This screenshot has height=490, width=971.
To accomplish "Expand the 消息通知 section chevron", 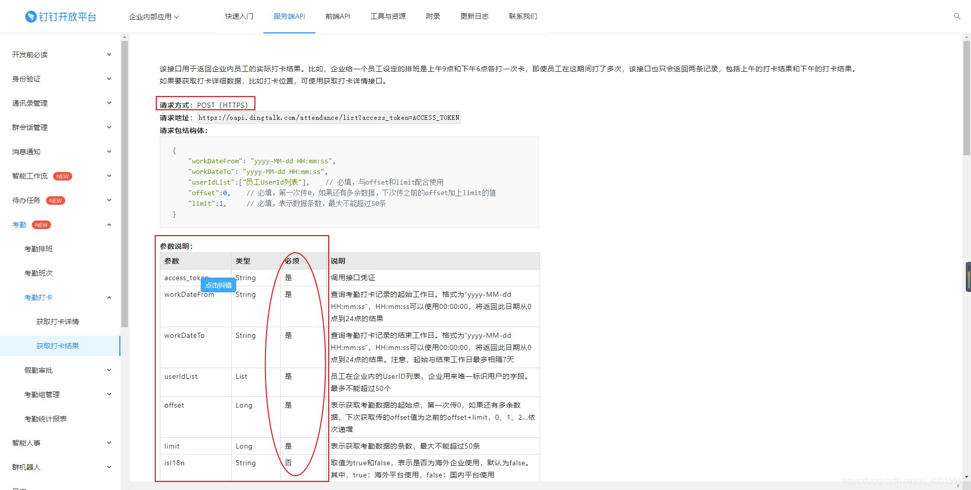I will pos(109,152).
